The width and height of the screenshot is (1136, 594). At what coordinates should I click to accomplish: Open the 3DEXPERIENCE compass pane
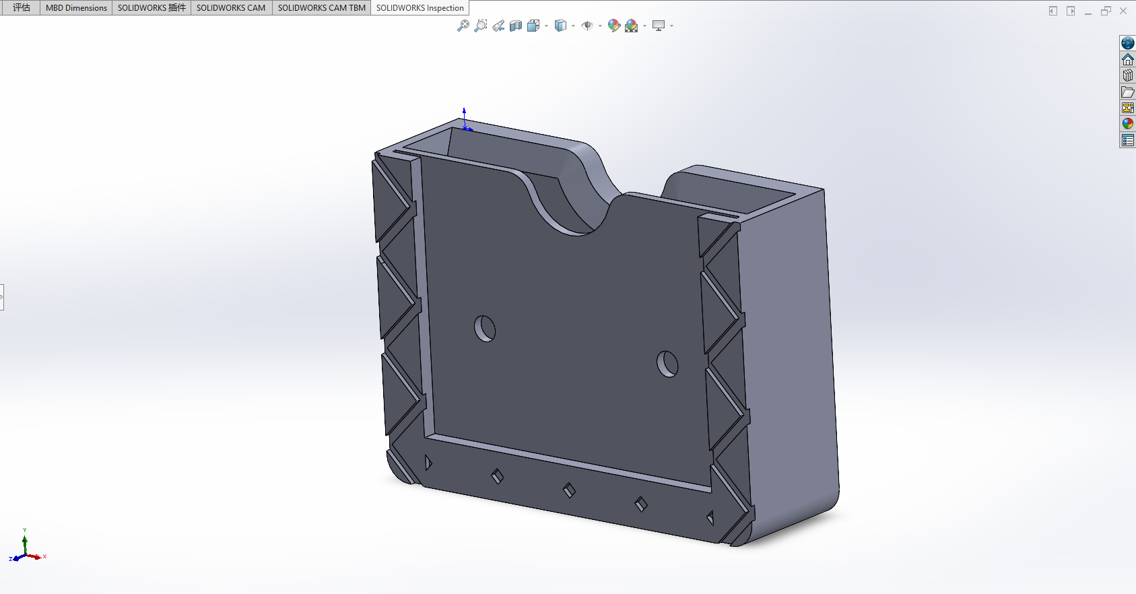coord(1127,43)
